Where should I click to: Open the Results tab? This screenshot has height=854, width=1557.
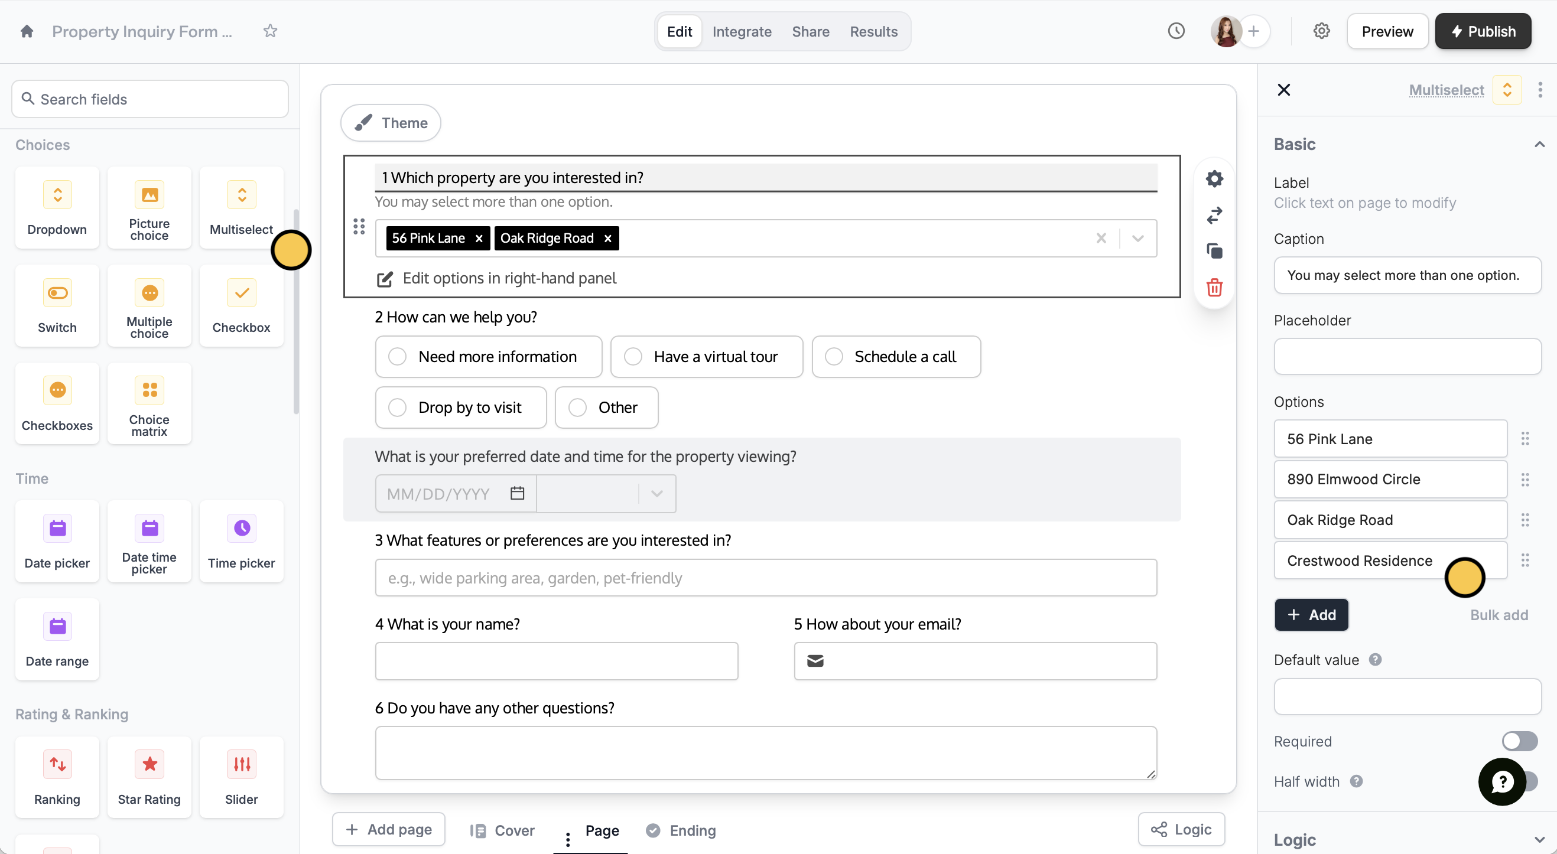click(873, 31)
